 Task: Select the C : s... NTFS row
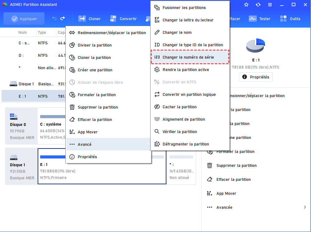pos(34,43)
